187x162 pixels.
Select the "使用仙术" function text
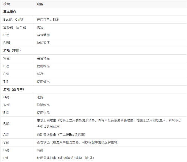tap(43, 82)
